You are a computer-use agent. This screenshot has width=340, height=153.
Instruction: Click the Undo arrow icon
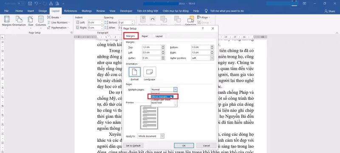(x=36, y=3)
